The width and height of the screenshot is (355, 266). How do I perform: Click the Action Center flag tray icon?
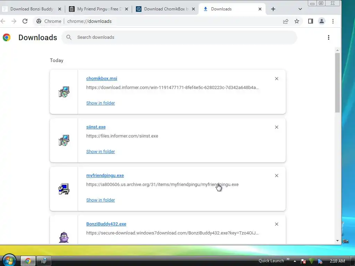[303, 261]
